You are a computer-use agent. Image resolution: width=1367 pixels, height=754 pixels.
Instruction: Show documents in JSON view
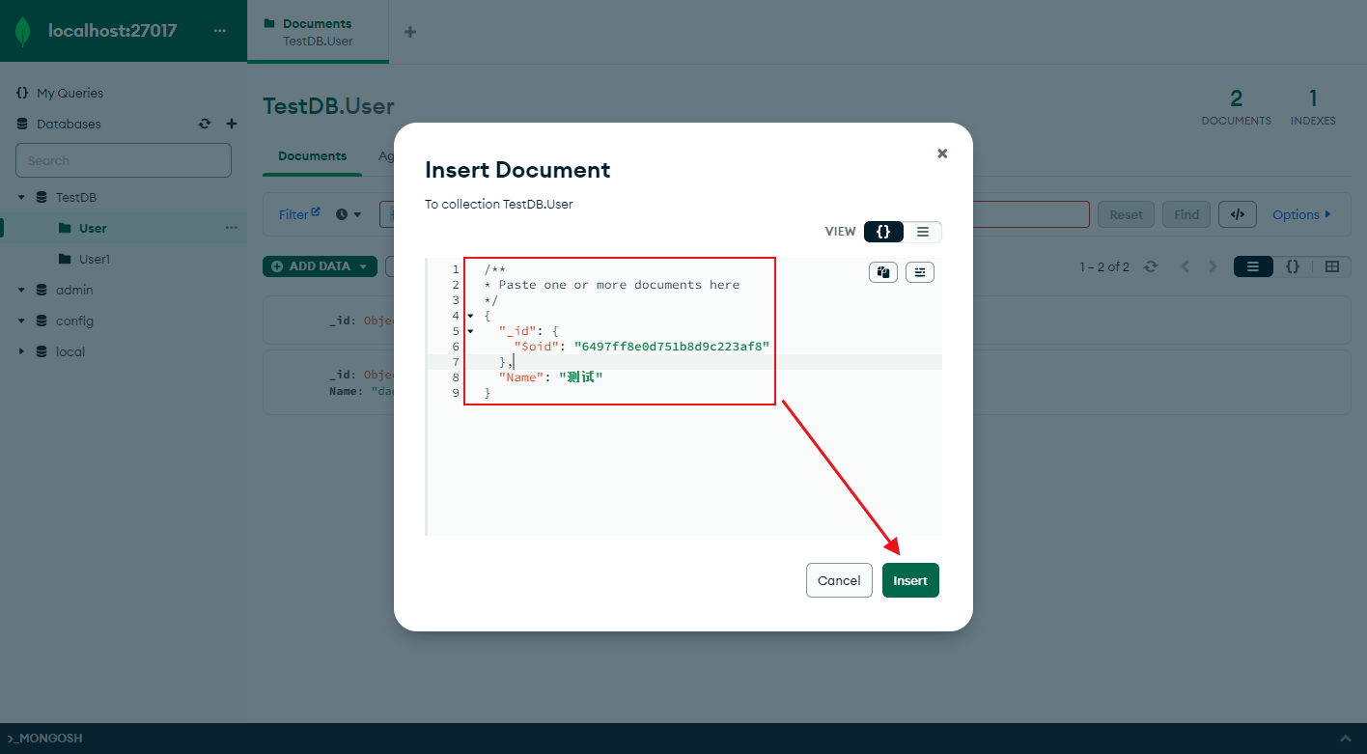pos(1293,266)
